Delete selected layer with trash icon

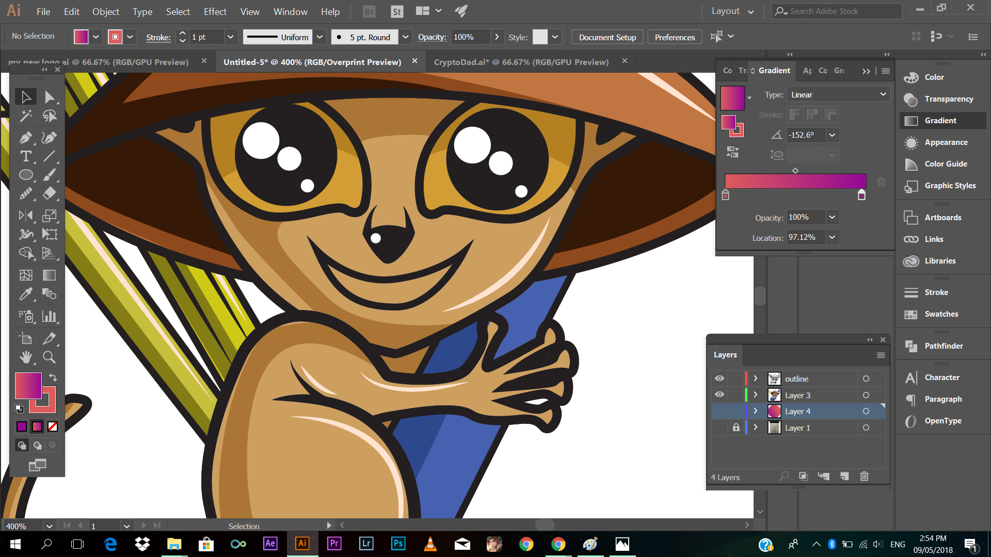point(865,476)
